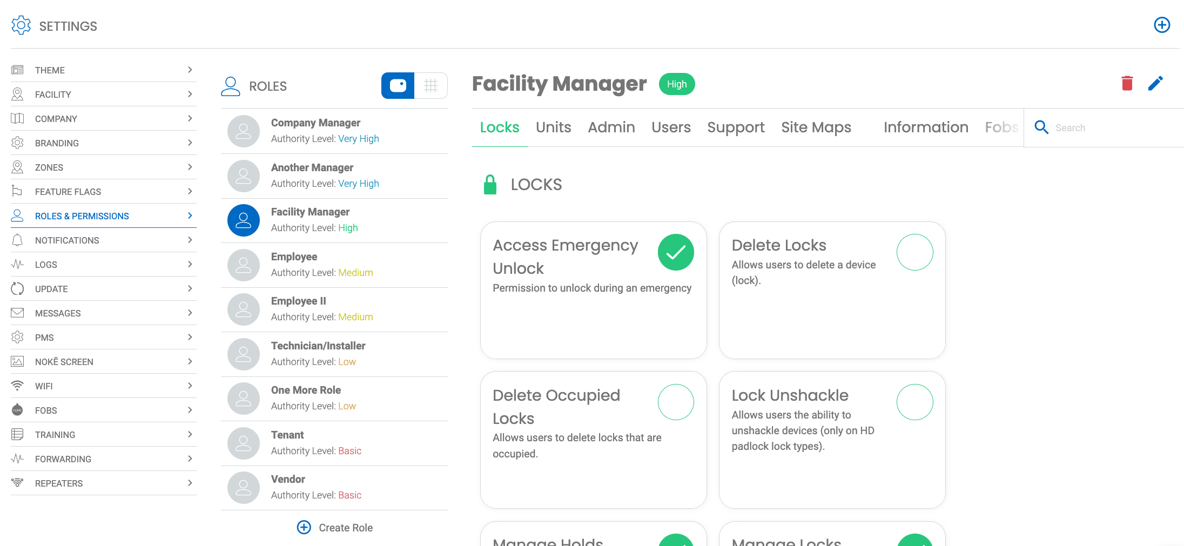Viewport: 1184px width, 546px height.
Task: Expand the Repeaters section chevron
Action: [190, 483]
